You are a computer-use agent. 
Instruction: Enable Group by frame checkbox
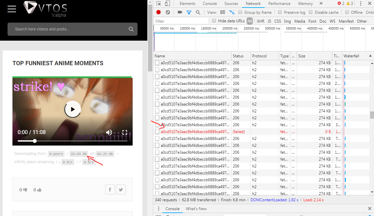[240, 12]
